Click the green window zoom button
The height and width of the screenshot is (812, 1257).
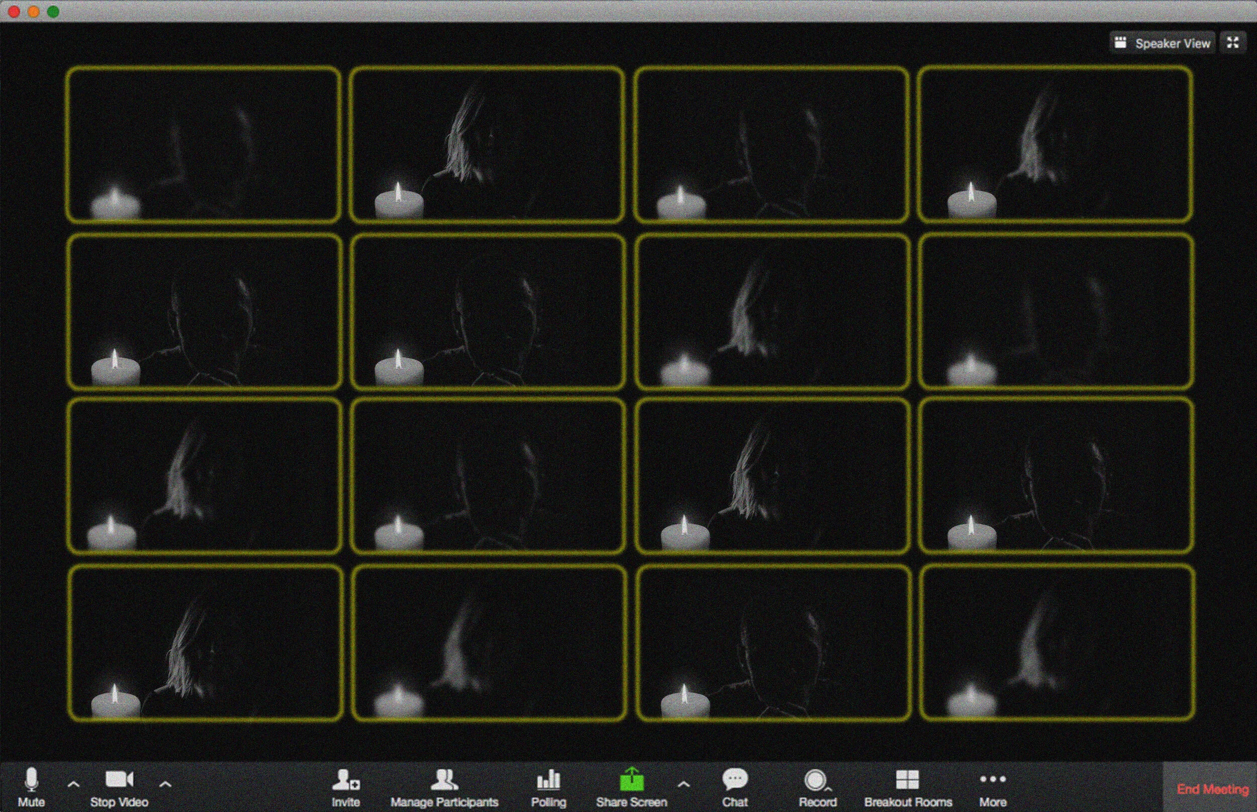coord(53,12)
